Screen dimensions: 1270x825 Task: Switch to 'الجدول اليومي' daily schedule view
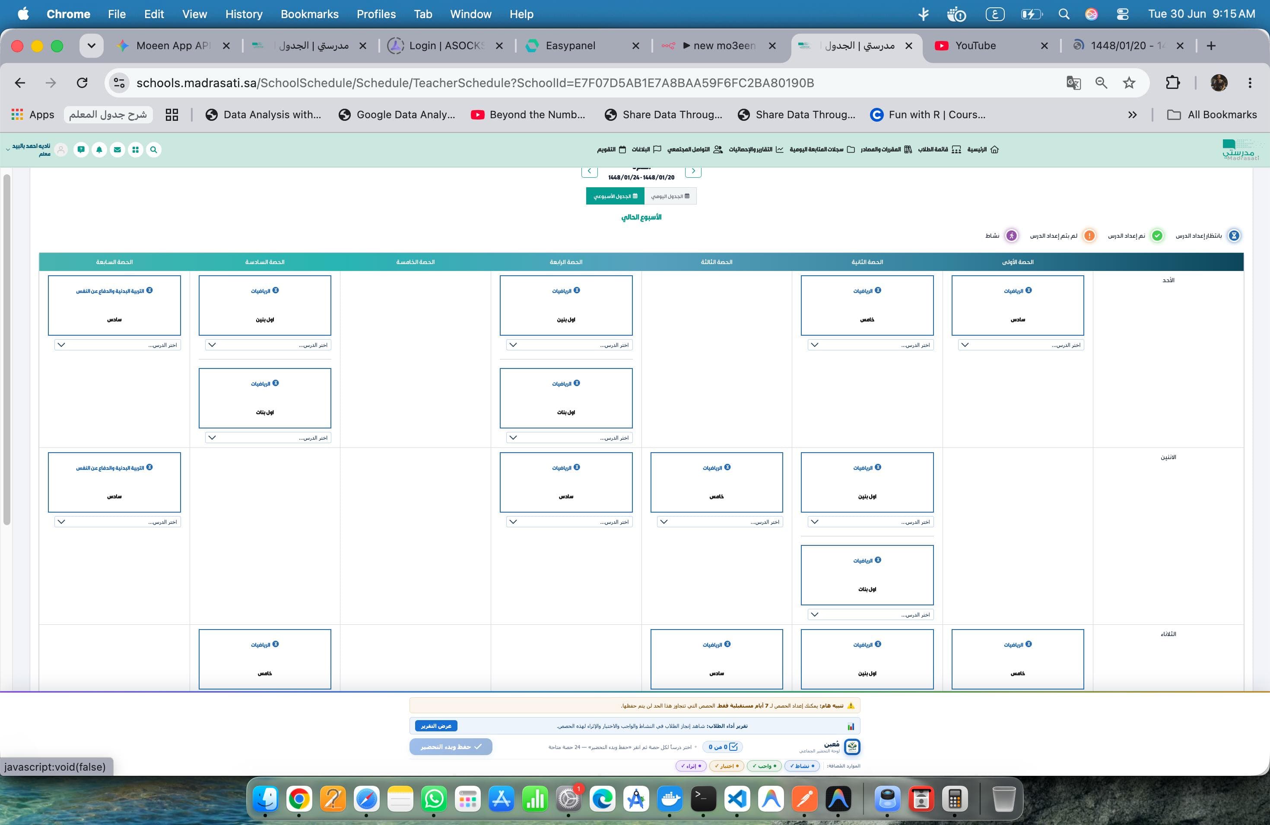[x=670, y=196]
